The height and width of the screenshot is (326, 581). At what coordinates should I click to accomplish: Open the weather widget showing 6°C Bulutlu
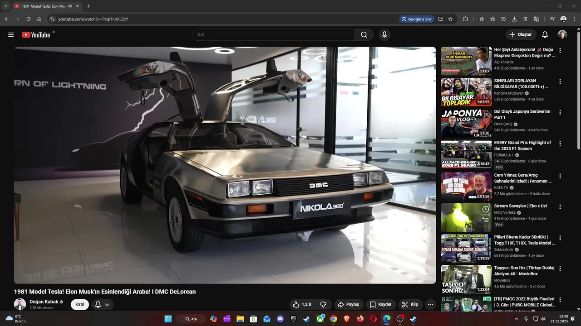click(16, 319)
